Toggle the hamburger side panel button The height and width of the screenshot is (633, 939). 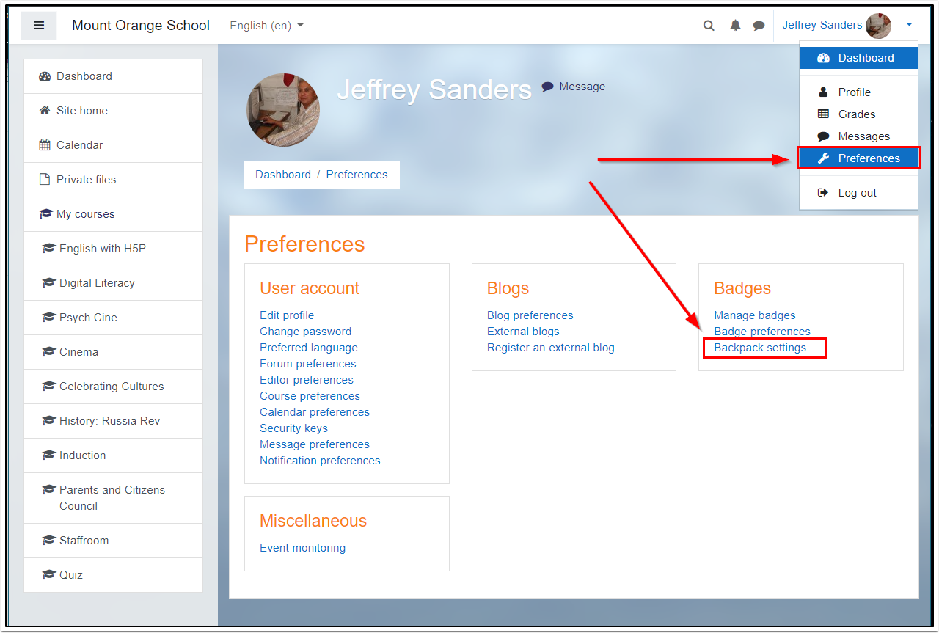coord(39,26)
